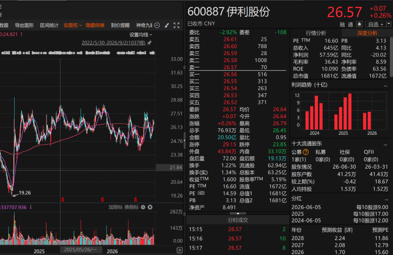Open 分红 more options ellipsis
This screenshot has height=255, width=393.
coord(386,199)
